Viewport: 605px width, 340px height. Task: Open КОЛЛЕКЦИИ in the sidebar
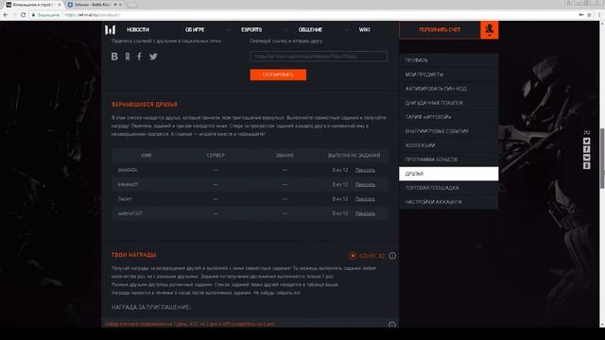point(449,145)
